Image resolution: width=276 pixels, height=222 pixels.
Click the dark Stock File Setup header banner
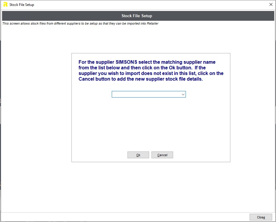137,16
